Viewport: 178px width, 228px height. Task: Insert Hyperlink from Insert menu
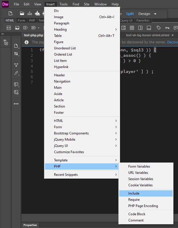point(82,67)
